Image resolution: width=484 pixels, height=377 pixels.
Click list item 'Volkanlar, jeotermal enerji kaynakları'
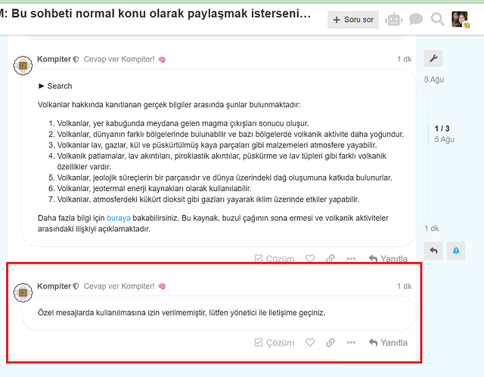(x=154, y=189)
